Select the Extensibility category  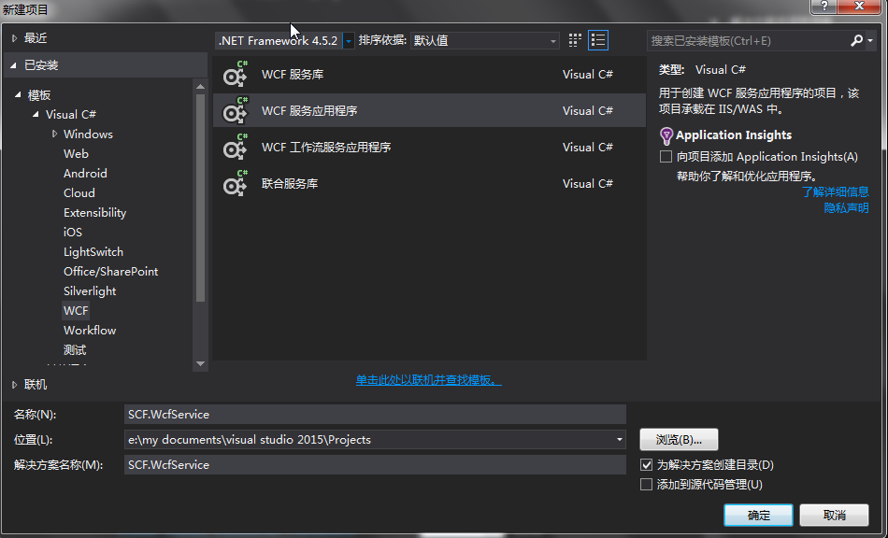click(x=94, y=213)
